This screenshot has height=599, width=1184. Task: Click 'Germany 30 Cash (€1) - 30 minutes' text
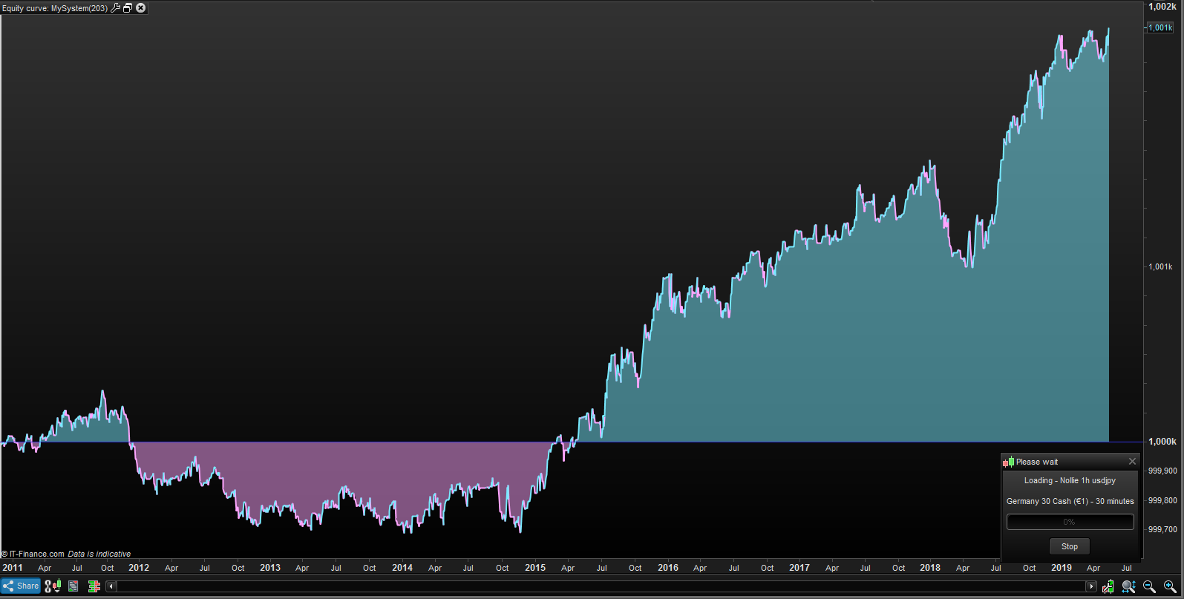tap(1070, 501)
